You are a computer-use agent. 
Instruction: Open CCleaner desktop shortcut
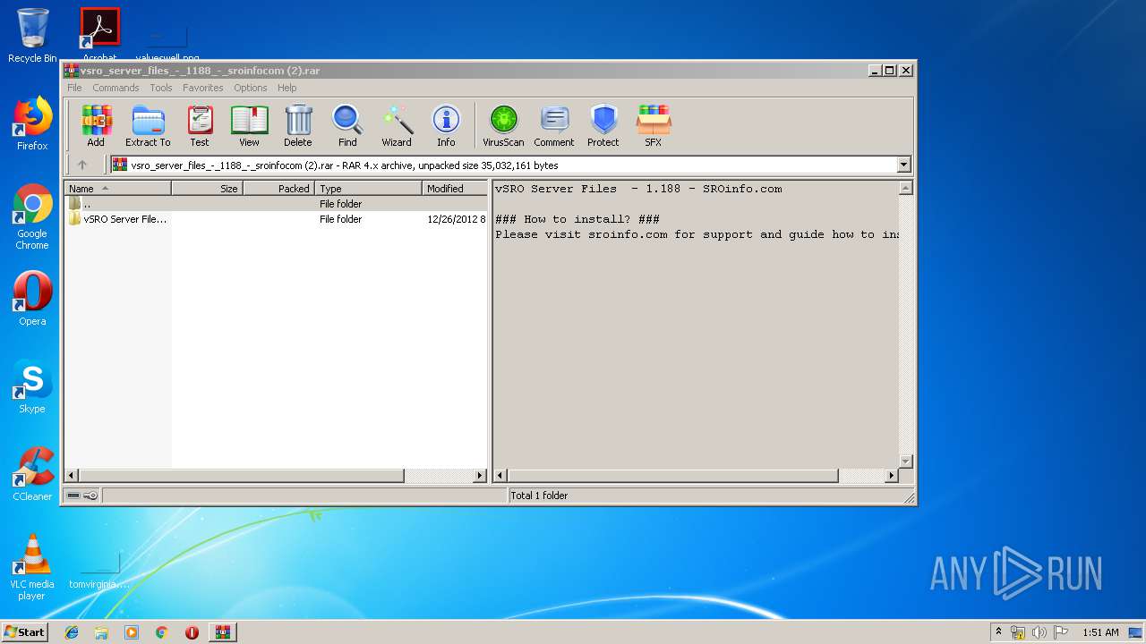pos(32,474)
